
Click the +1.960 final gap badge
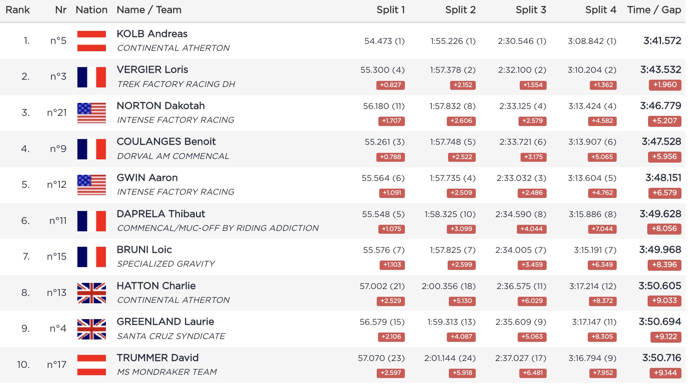[665, 85]
